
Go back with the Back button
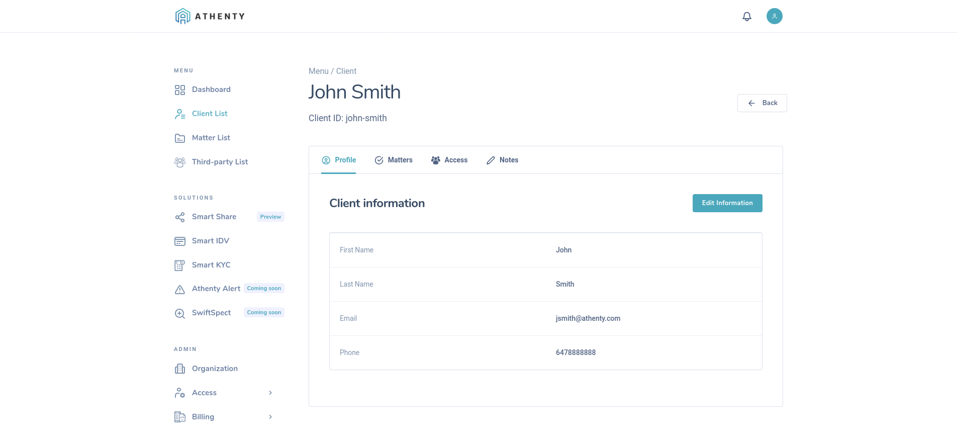tap(762, 103)
